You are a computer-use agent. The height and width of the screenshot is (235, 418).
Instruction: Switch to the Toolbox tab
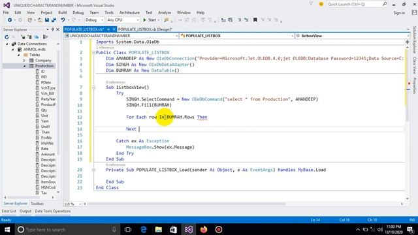coord(37,204)
